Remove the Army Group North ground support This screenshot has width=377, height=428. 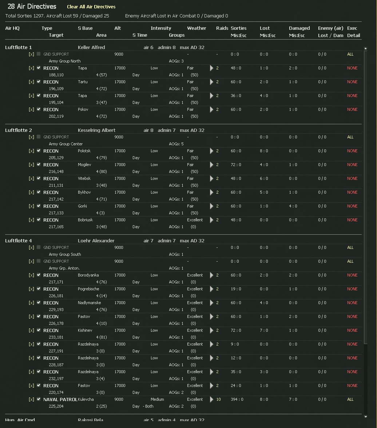[31, 54]
